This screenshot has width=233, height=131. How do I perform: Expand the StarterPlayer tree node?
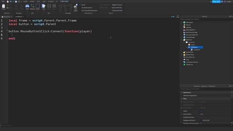182,55
